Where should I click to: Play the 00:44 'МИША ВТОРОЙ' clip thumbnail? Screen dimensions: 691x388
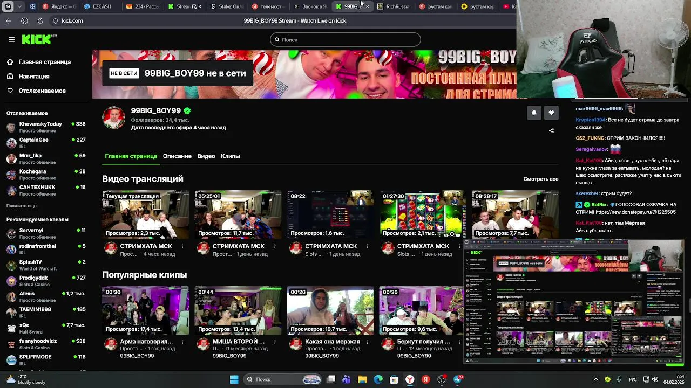pyautogui.click(x=238, y=310)
